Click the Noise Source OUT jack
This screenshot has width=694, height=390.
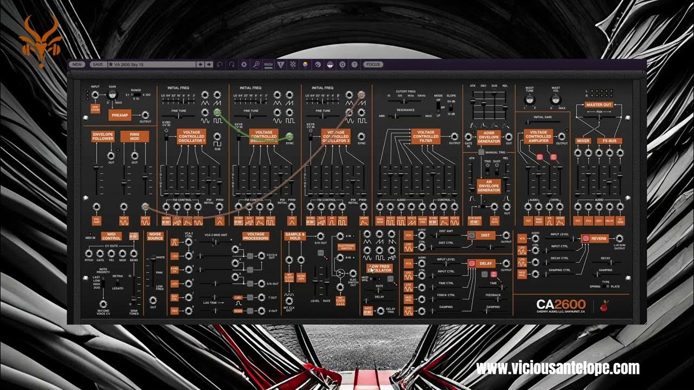coord(153,300)
